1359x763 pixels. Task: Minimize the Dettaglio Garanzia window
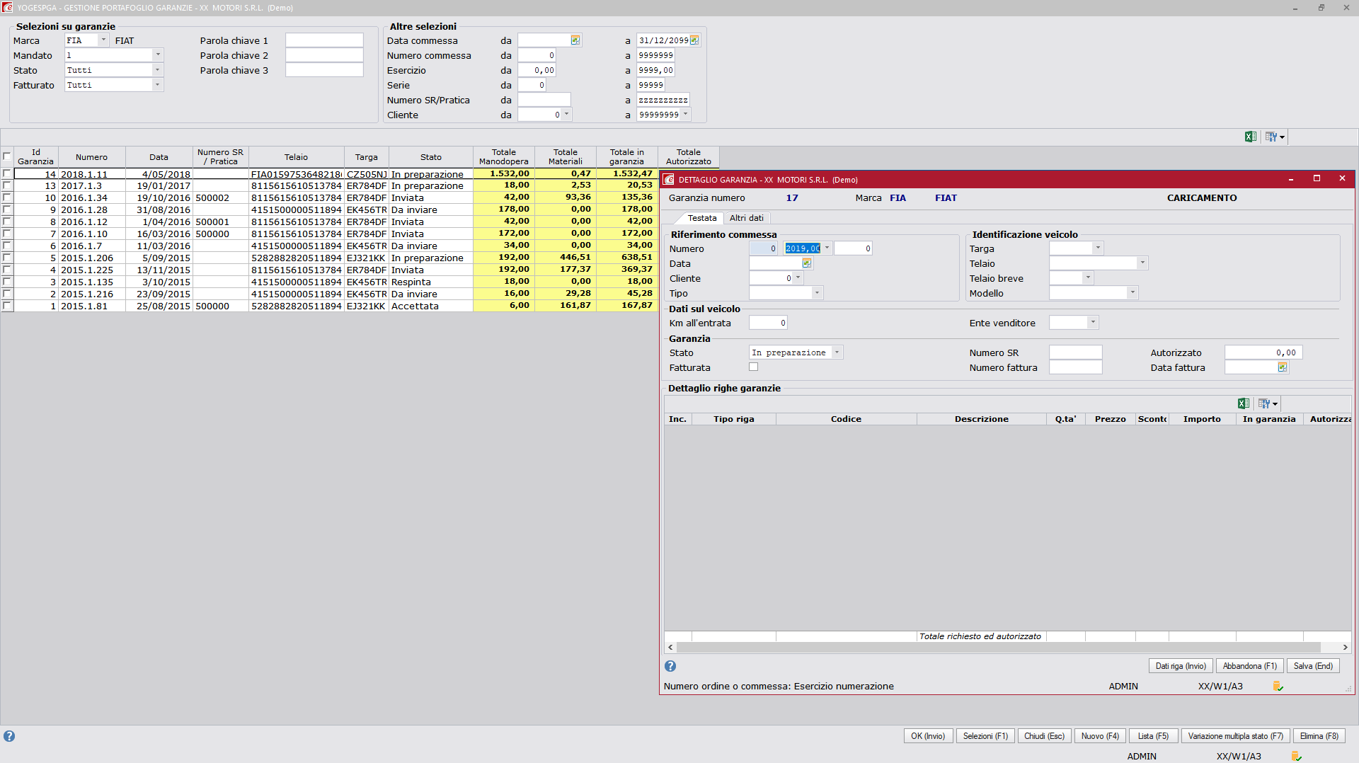pyautogui.click(x=1291, y=179)
